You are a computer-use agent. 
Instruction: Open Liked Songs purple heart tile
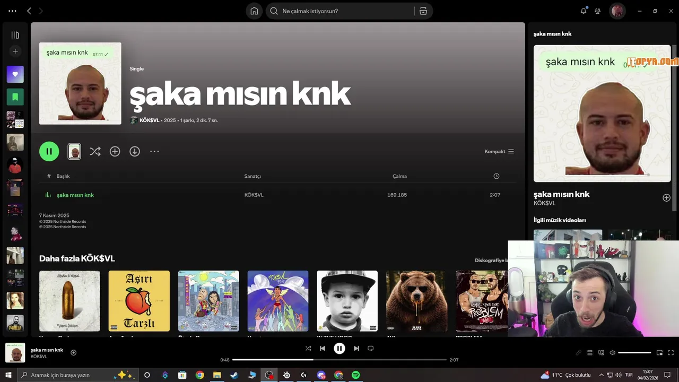click(x=15, y=74)
